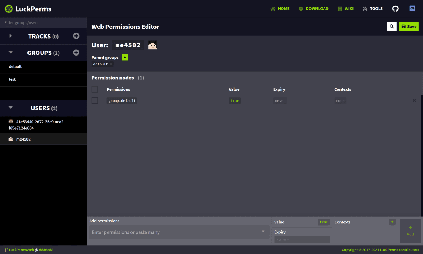
Task: Open the Discord icon in the navbar
Action: coord(412,8)
